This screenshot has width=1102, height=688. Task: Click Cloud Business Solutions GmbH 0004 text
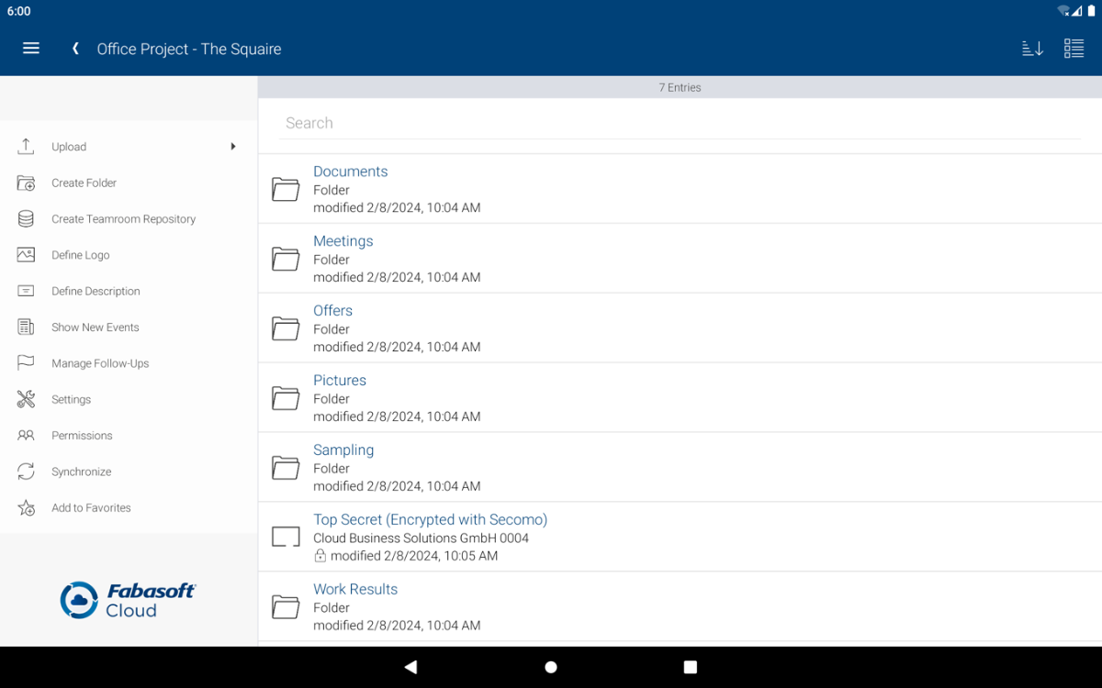point(422,538)
